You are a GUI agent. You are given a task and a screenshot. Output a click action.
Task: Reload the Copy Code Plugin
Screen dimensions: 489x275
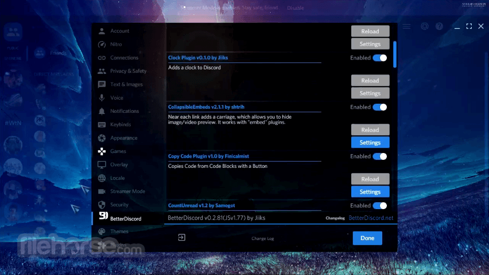coord(370,179)
